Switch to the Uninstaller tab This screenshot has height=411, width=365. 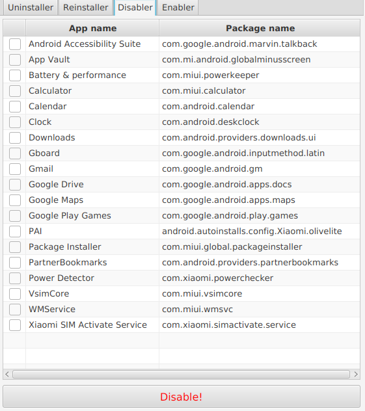(x=31, y=8)
